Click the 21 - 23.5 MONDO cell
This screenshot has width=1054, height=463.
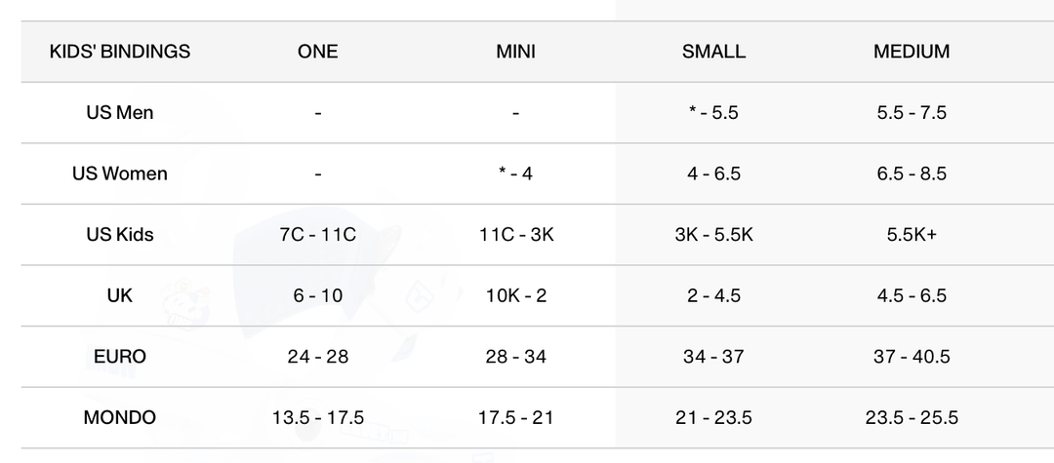coord(713,417)
